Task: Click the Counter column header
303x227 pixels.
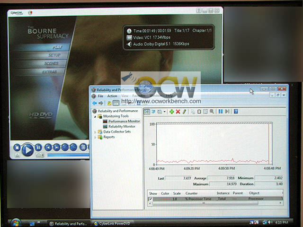Action: (191, 193)
